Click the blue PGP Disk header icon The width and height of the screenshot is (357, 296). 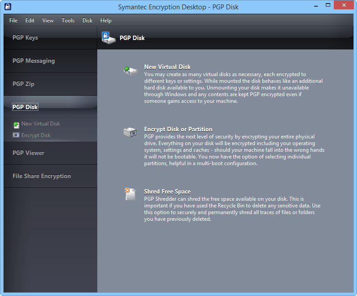108,38
